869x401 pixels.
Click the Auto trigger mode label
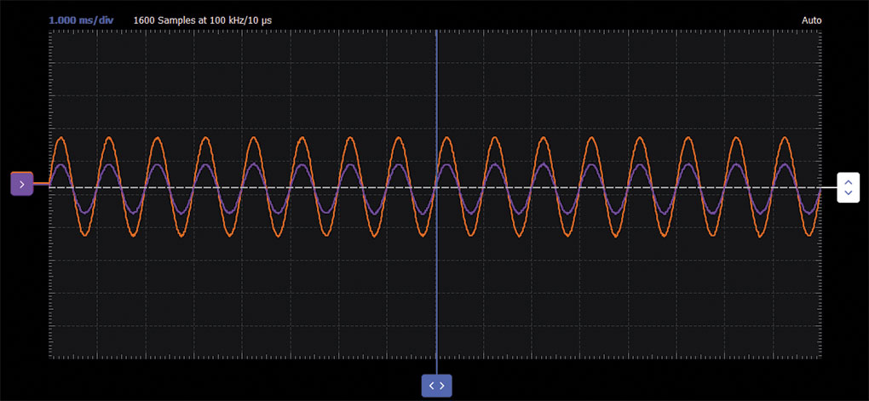[811, 20]
